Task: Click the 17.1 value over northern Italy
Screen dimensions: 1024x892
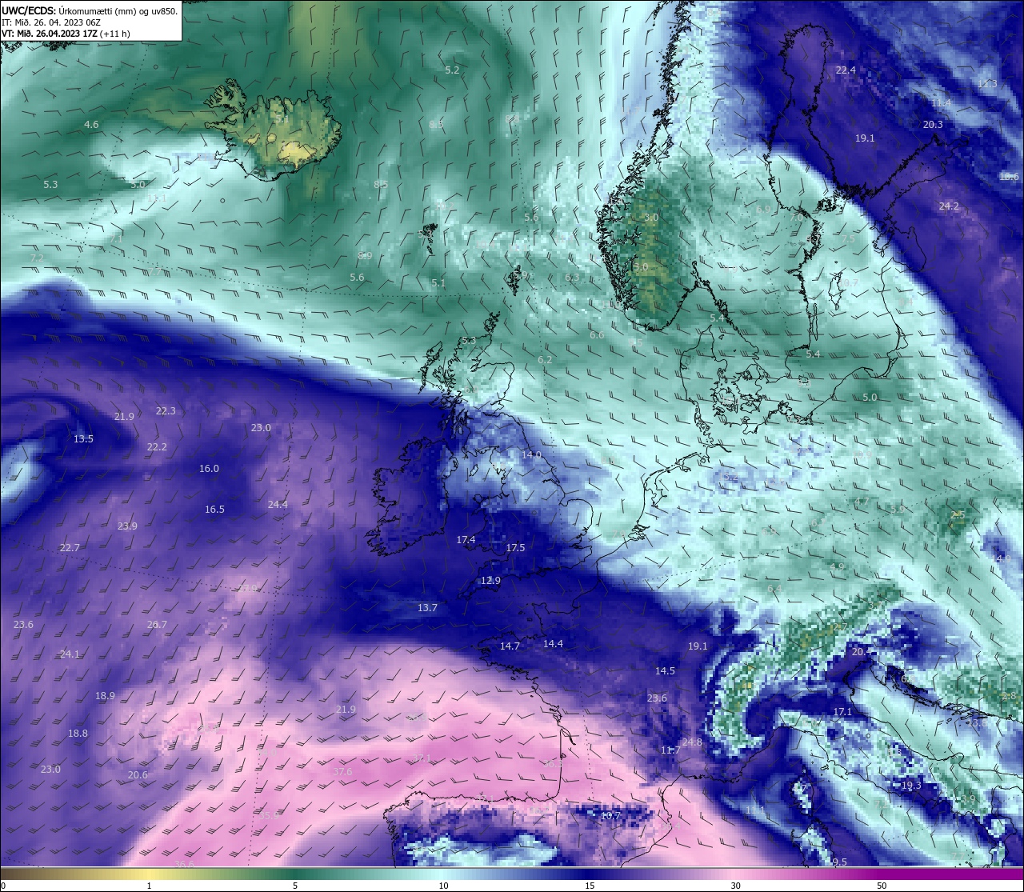Action: [842, 712]
